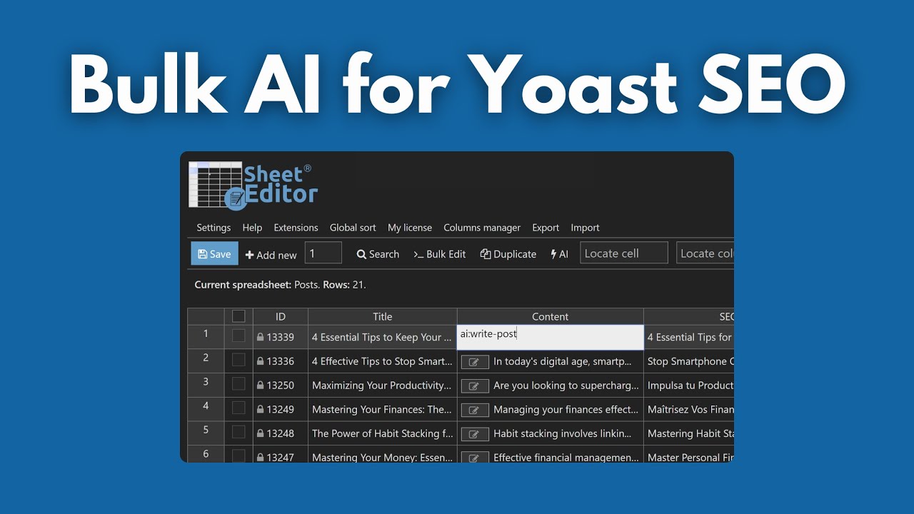The width and height of the screenshot is (914, 514).
Task: Click the 'ai:write-post' content cell
Action: point(551,337)
